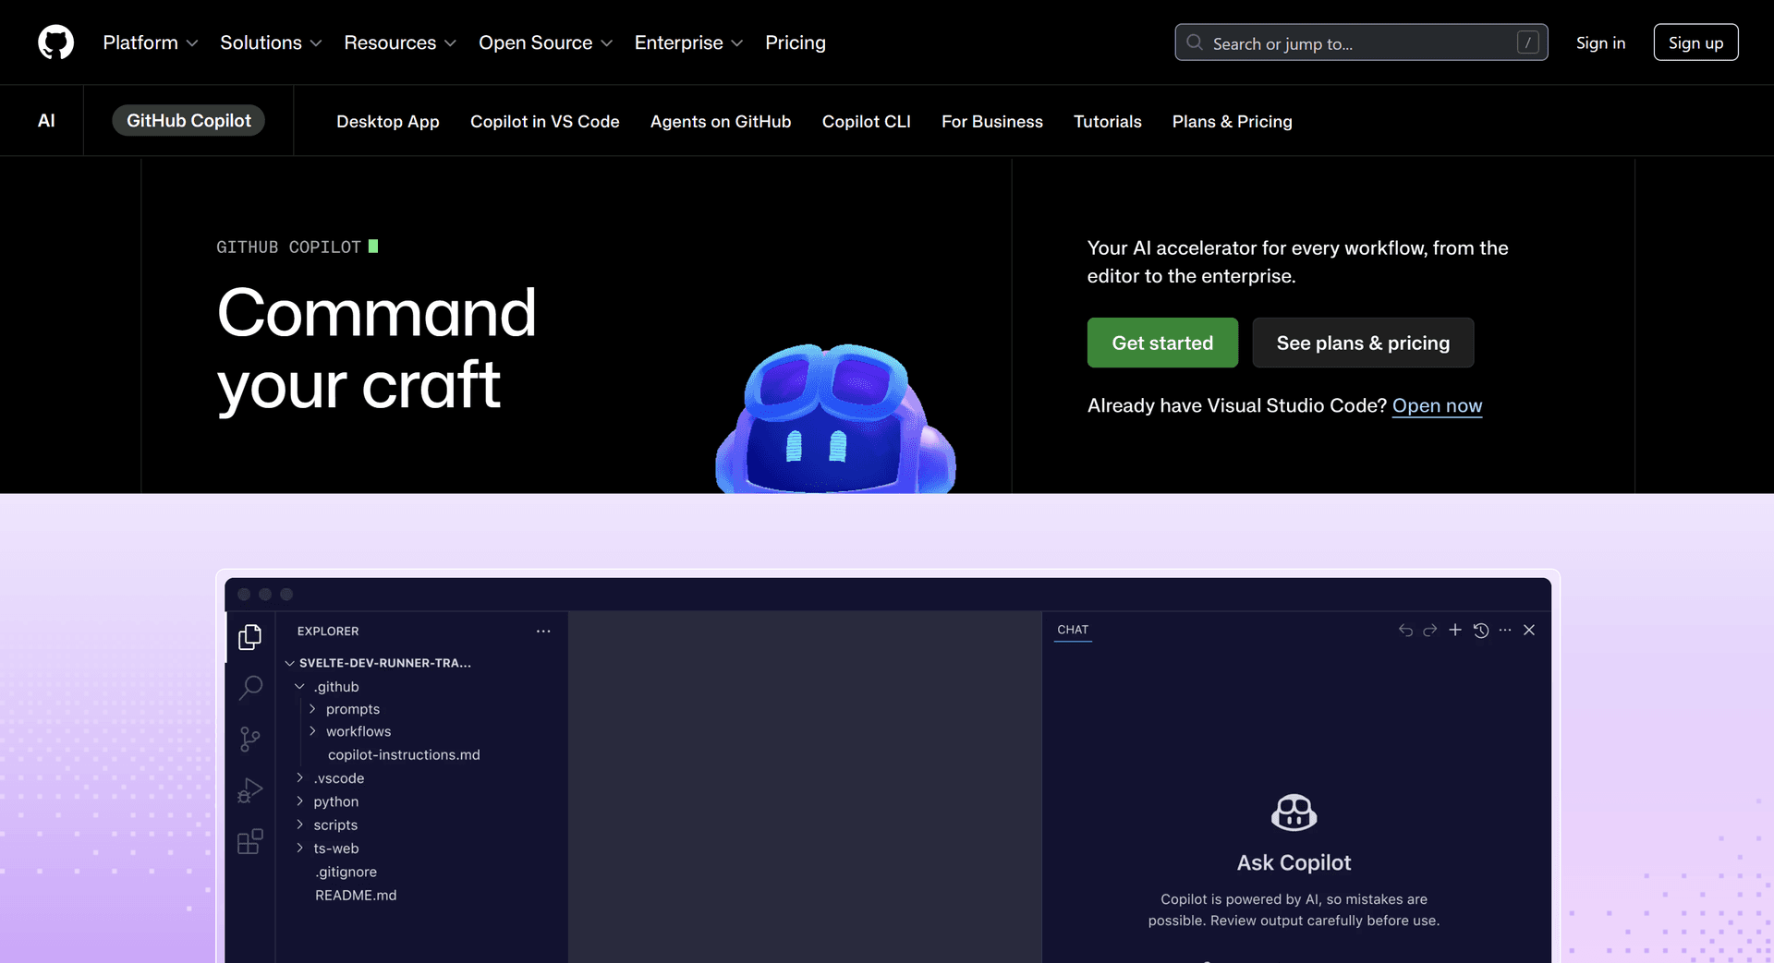Viewport: 1774px width, 963px height.
Task: Click the GitHub Octocat logo
Action: (55, 42)
